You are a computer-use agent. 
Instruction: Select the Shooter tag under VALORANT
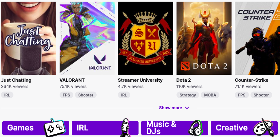(86, 95)
